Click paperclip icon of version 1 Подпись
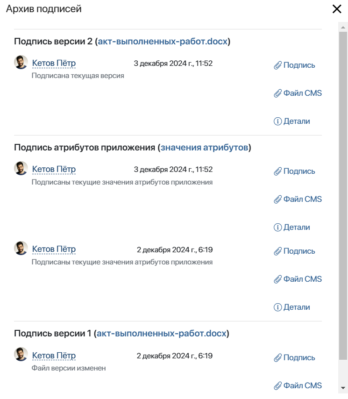The width and height of the screenshot is (348, 399). tap(277, 358)
